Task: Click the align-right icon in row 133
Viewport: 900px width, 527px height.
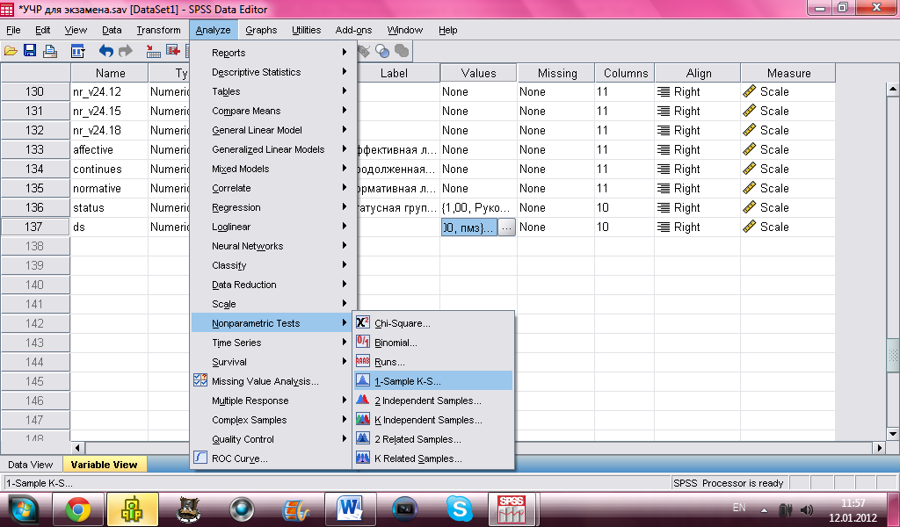Action: (664, 149)
